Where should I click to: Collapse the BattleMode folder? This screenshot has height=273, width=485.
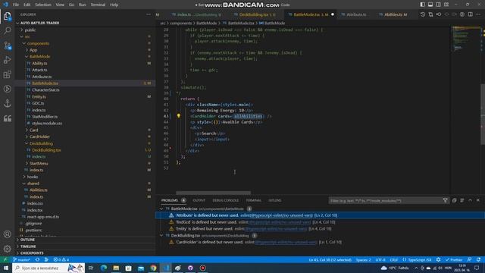39,57
